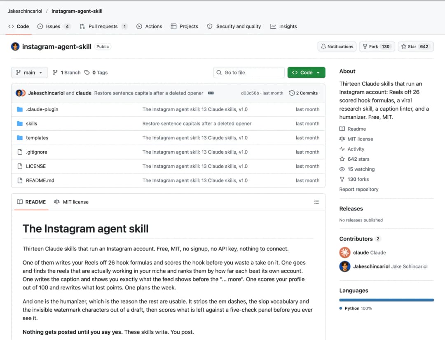Click the Notifications button
Viewport: 445px width, 340px height.
pyautogui.click(x=337, y=46)
